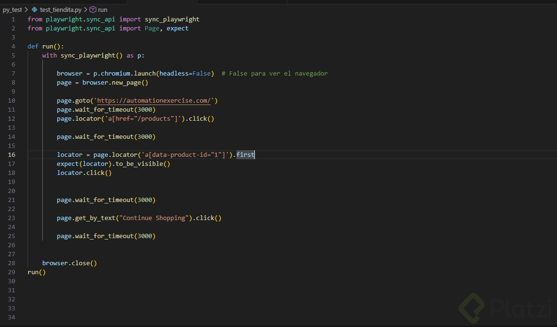The image size is (557, 327).
Task: Click the Page class name on line 2
Action: tap(152, 29)
